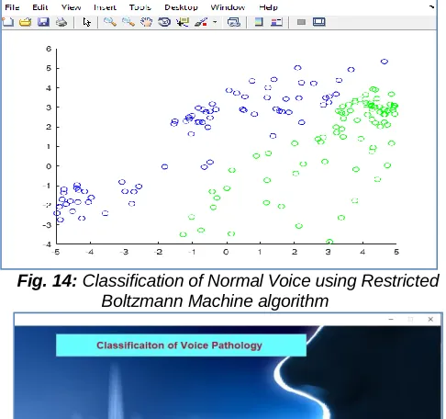Open the Help menu

tap(268, 7)
